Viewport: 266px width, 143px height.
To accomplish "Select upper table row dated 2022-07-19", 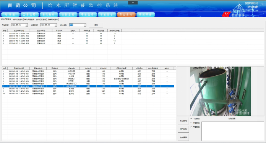I will pos(62,33).
